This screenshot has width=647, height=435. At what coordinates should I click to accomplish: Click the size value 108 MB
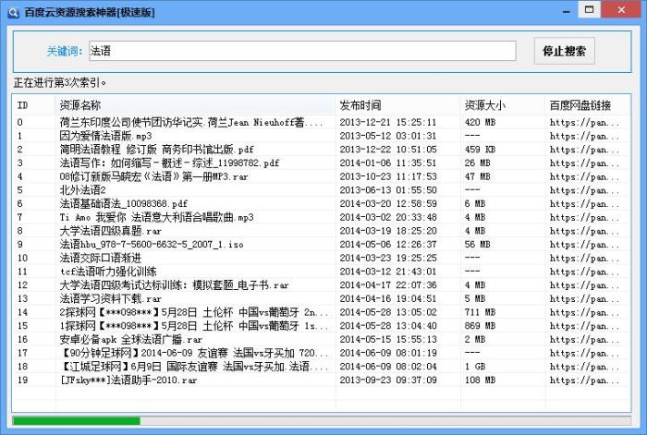coord(480,381)
